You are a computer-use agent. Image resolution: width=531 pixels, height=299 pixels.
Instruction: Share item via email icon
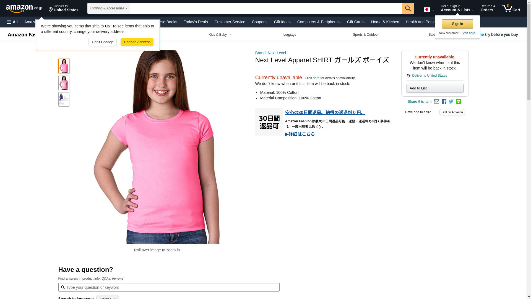point(436,102)
